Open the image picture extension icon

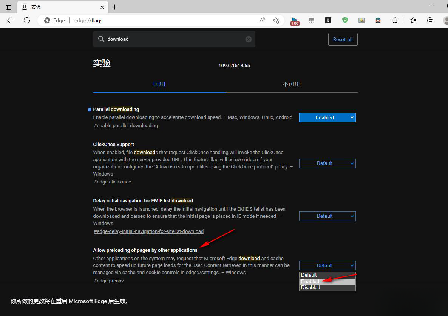pos(361,20)
